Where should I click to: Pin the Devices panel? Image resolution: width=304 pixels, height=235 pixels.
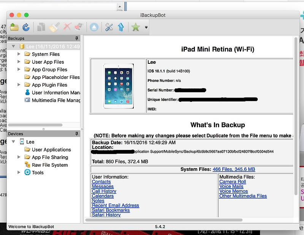point(77,134)
